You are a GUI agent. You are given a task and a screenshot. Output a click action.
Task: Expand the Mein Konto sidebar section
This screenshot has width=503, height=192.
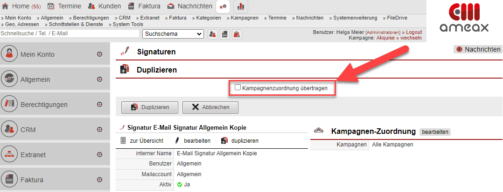coord(99,54)
